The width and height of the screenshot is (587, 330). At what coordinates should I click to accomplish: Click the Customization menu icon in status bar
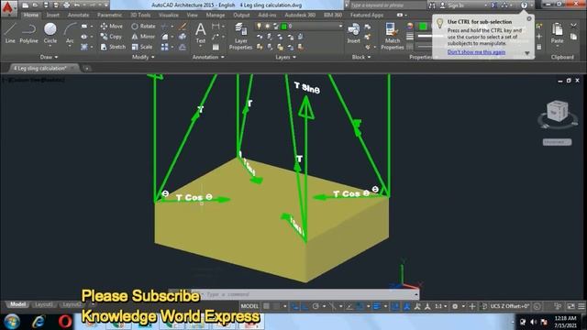point(581,306)
